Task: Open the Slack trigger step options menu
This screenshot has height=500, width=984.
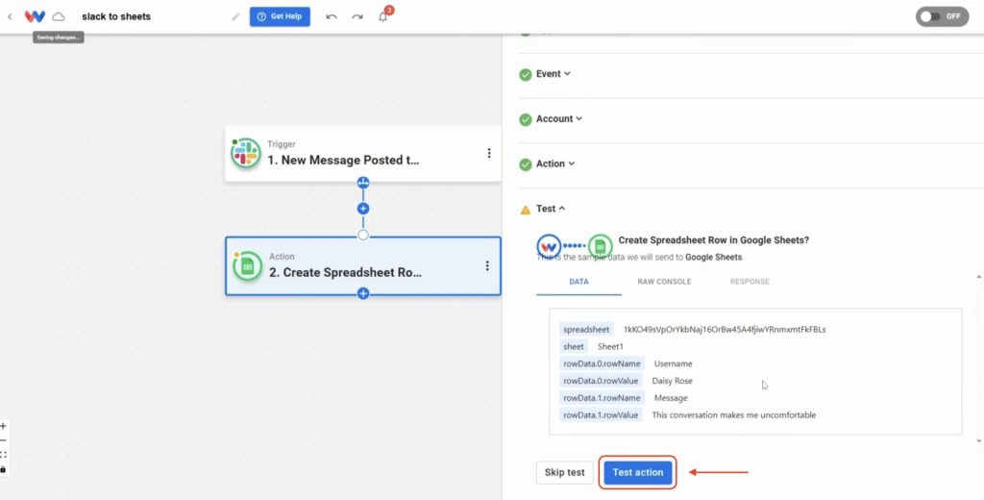Action: [489, 153]
